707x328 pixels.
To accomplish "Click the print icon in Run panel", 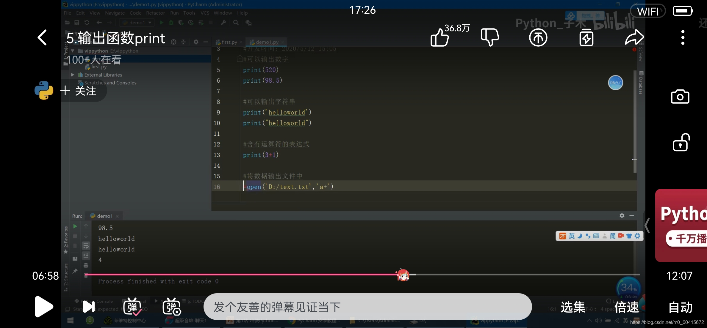I will pos(86,265).
